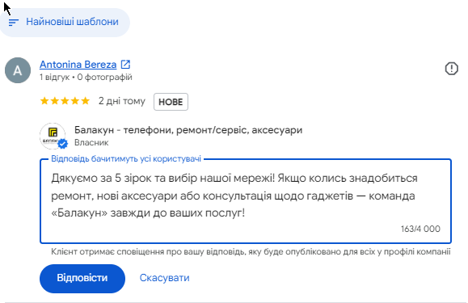Image resolution: width=468 pixels, height=303 pixels.
Task: Select the НОВЕ badge label
Action: click(x=171, y=102)
